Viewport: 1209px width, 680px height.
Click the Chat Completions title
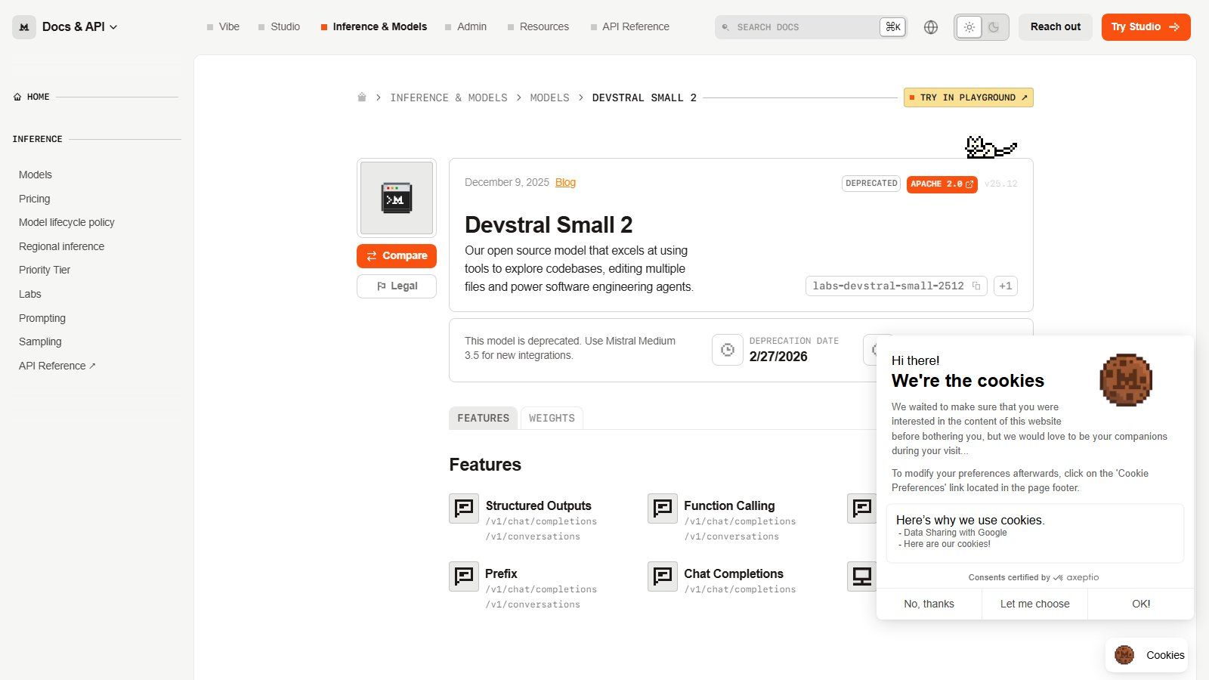[734, 573]
